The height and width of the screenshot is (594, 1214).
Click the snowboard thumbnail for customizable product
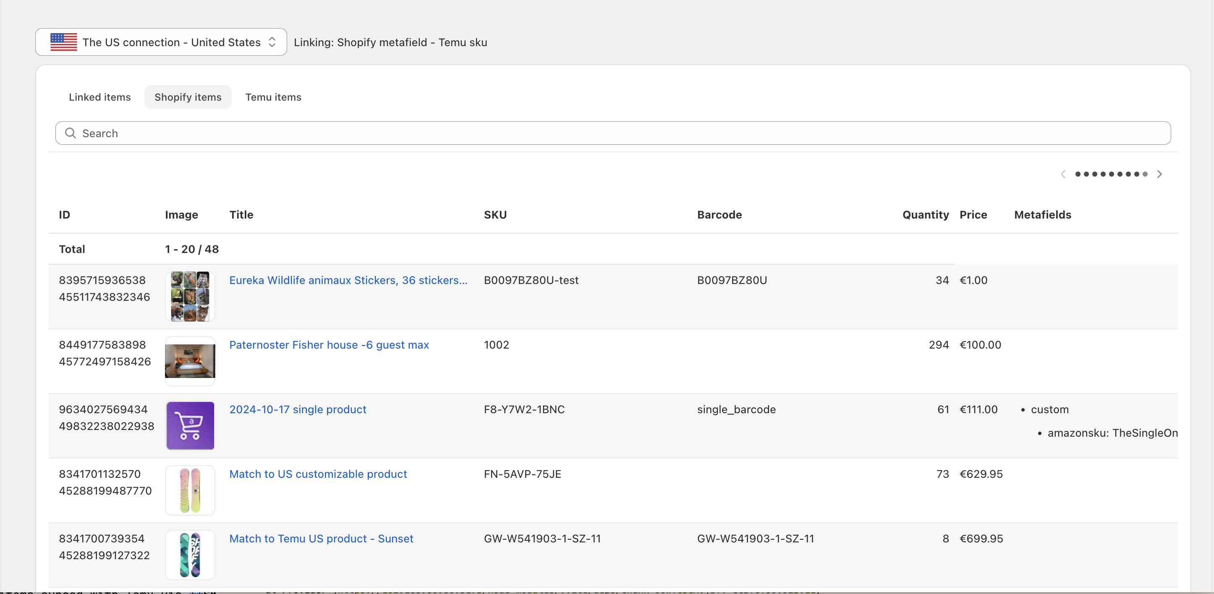coord(190,490)
